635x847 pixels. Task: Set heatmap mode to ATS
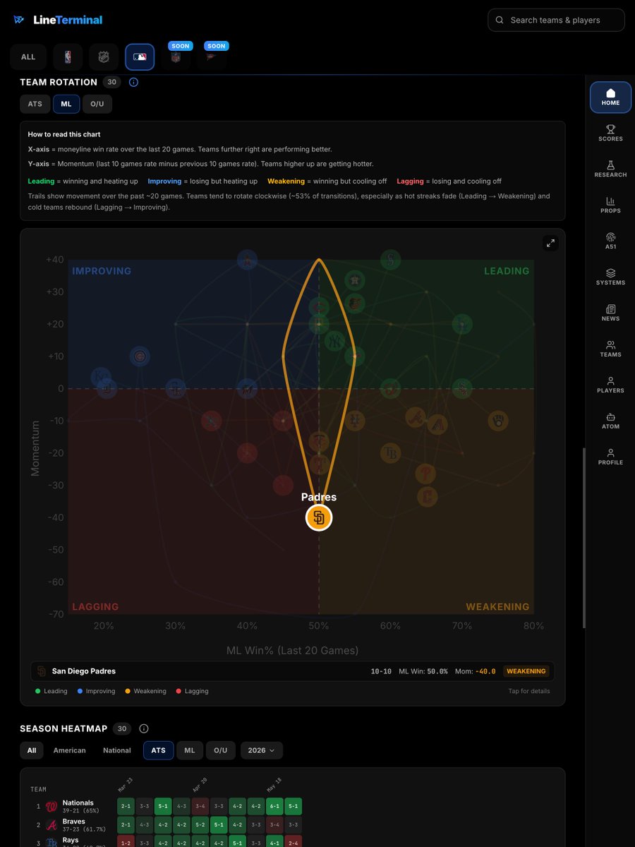click(x=158, y=750)
